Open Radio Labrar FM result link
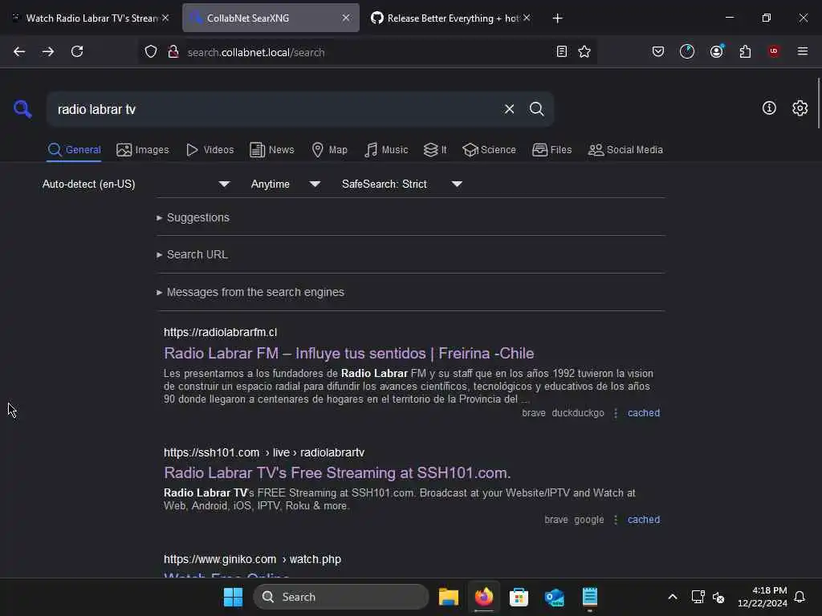 348,354
